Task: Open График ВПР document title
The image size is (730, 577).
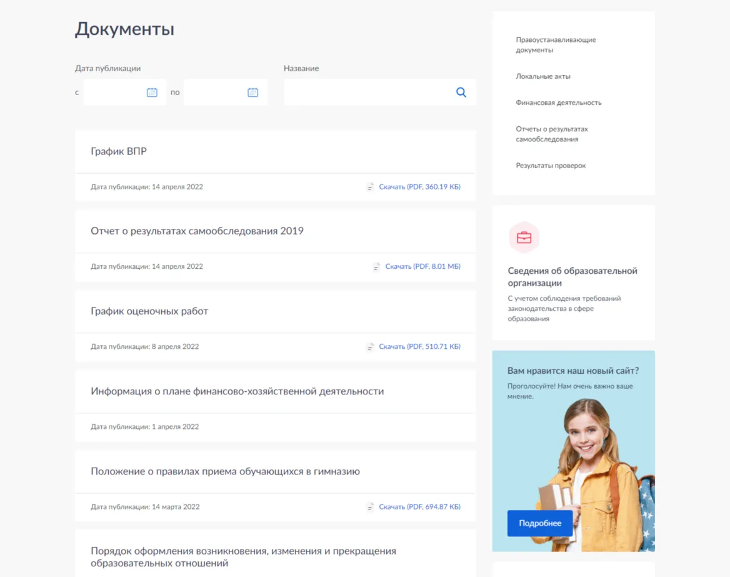Action: (x=119, y=151)
